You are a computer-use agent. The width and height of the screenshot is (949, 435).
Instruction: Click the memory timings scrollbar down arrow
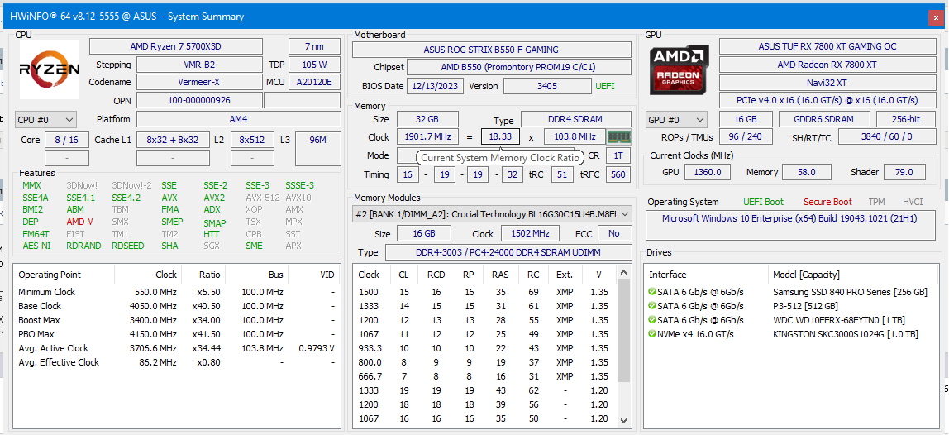[622, 420]
